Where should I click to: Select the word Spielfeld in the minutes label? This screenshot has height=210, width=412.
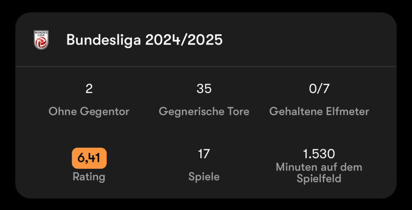coord(319,179)
